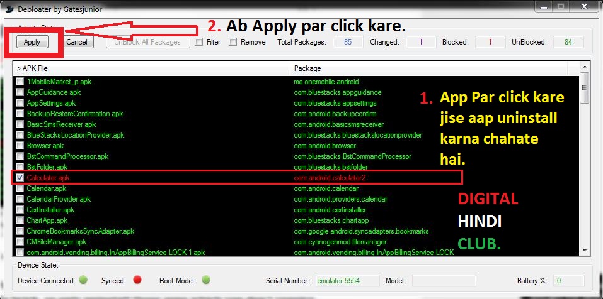Click the Blocked count field

tap(490, 42)
